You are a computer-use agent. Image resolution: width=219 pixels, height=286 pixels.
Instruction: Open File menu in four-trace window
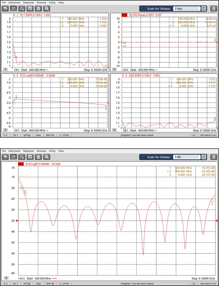tap(4, 3)
